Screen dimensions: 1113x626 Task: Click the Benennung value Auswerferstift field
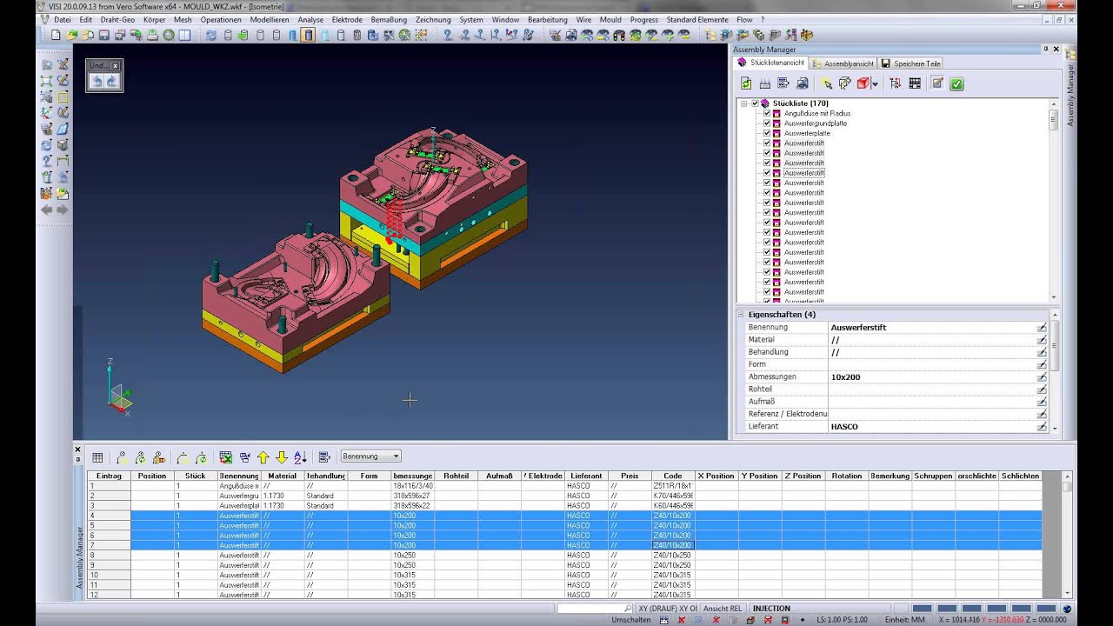click(x=932, y=328)
